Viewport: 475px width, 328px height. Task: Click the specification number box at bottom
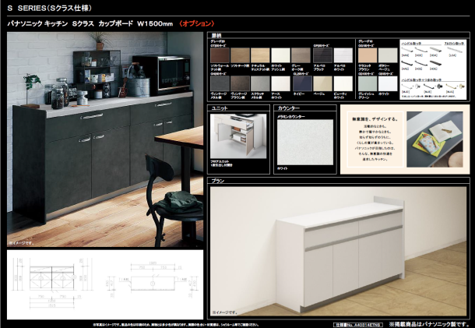pos(357,325)
